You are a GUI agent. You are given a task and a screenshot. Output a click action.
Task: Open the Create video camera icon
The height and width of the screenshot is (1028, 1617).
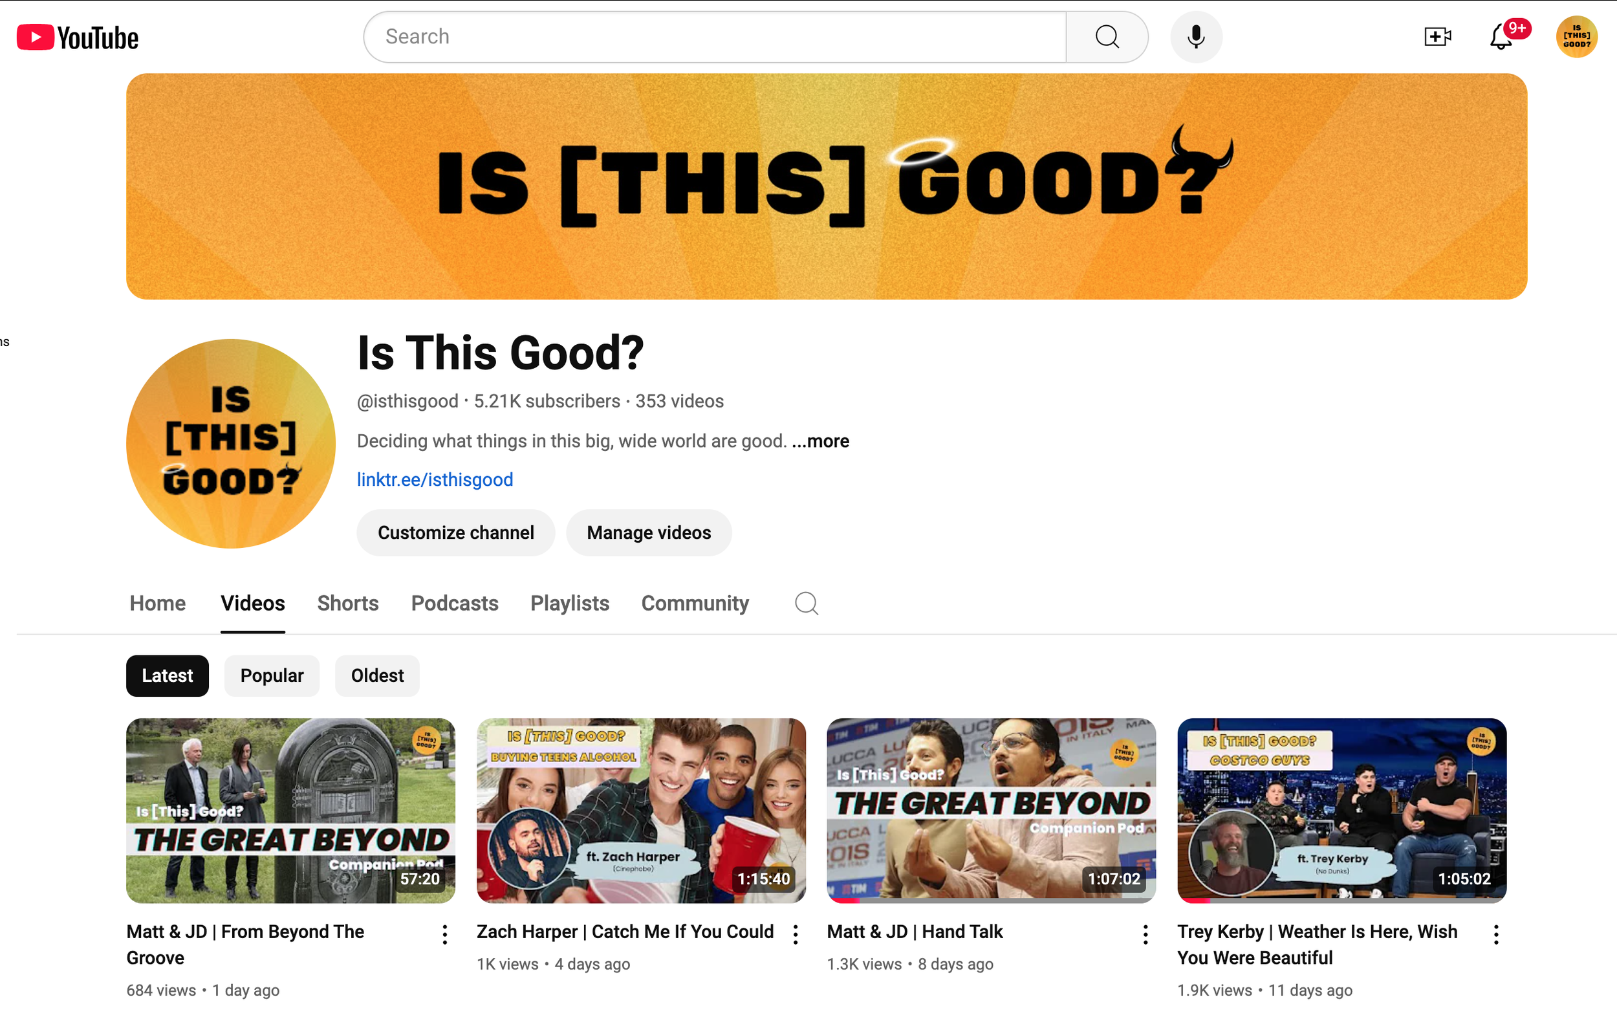1437,37
